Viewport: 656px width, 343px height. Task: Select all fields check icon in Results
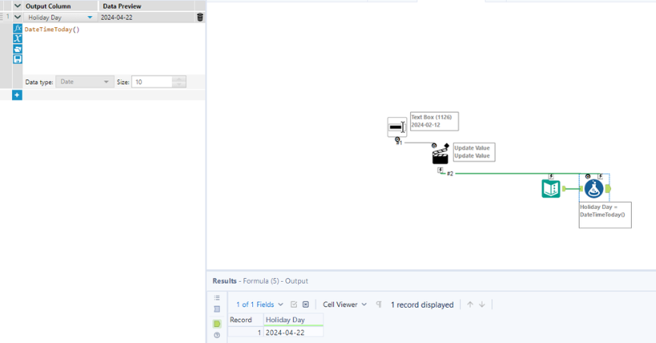pos(294,304)
